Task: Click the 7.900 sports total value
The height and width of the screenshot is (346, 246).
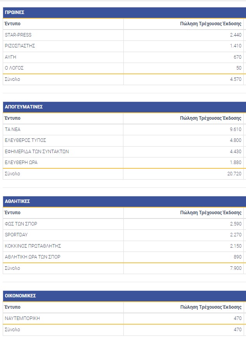Action: point(236,268)
